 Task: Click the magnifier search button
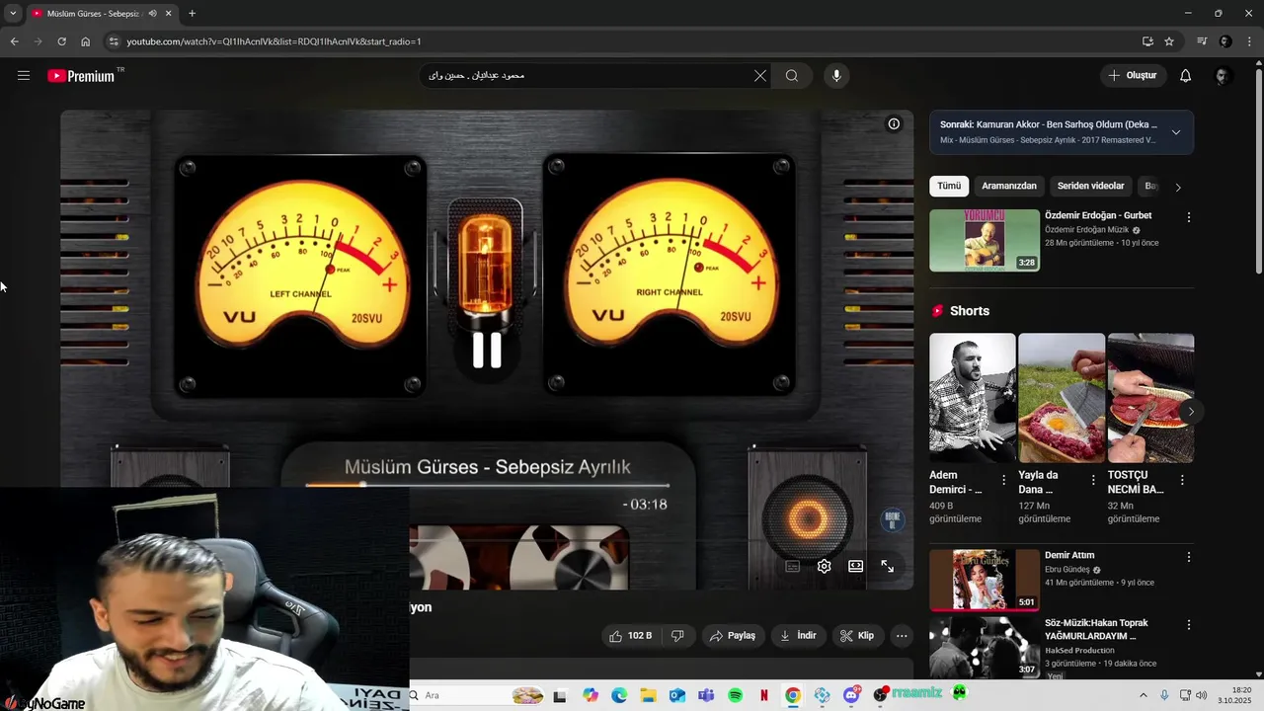coord(792,76)
